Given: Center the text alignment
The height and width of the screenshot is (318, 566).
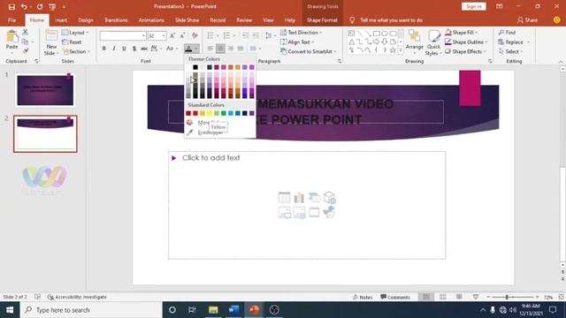Looking at the screenshot, I should (220, 49).
